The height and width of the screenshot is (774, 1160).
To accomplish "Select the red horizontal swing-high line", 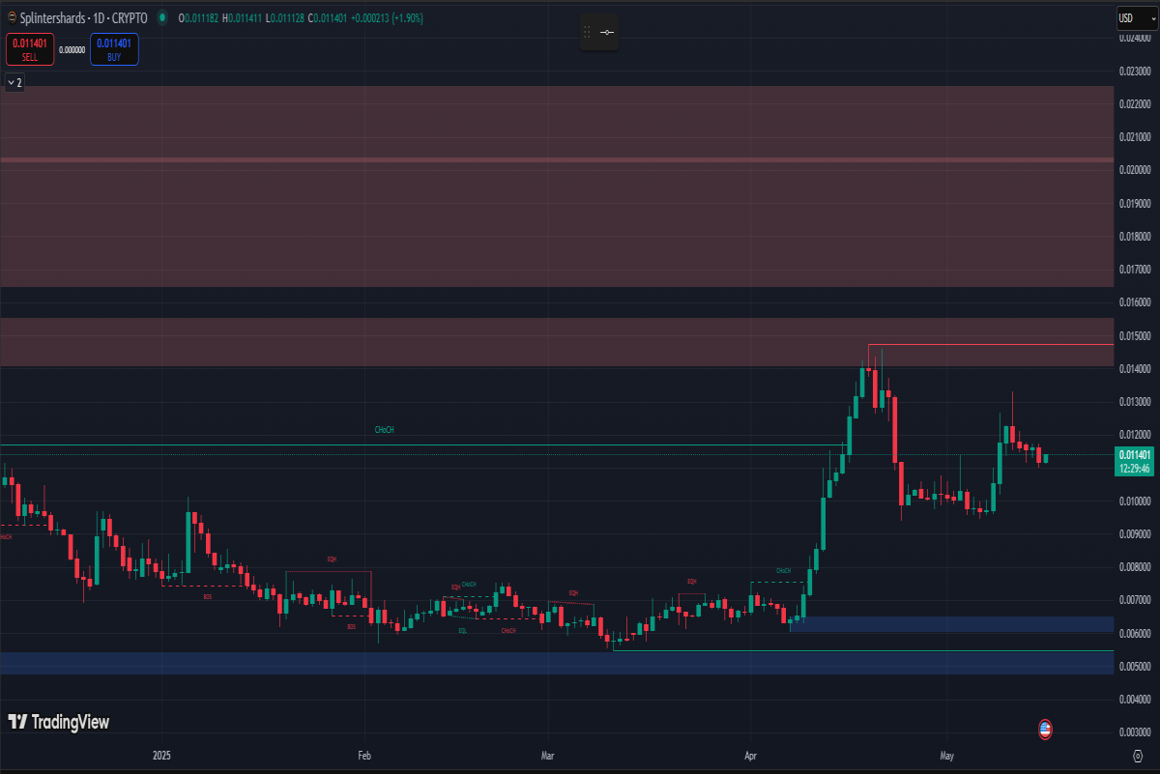I will tap(991, 344).
